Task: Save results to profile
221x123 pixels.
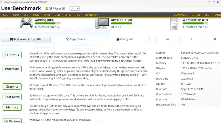Action: pyautogui.click(x=26, y=39)
